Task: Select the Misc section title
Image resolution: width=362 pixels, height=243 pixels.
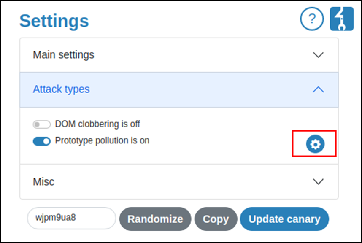Action: point(43,181)
